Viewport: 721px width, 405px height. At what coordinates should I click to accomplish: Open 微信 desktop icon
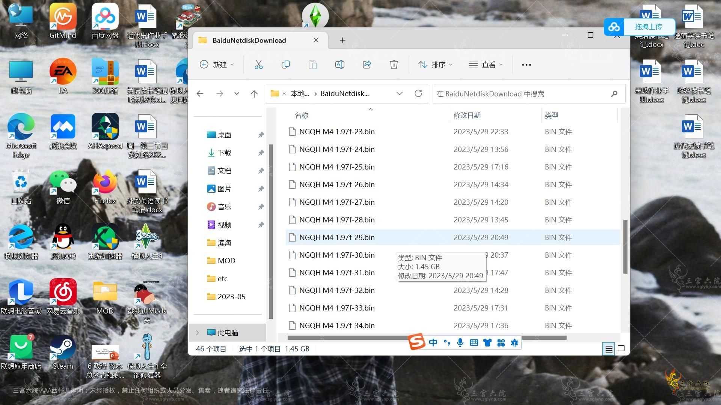pyautogui.click(x=63, y=187)
